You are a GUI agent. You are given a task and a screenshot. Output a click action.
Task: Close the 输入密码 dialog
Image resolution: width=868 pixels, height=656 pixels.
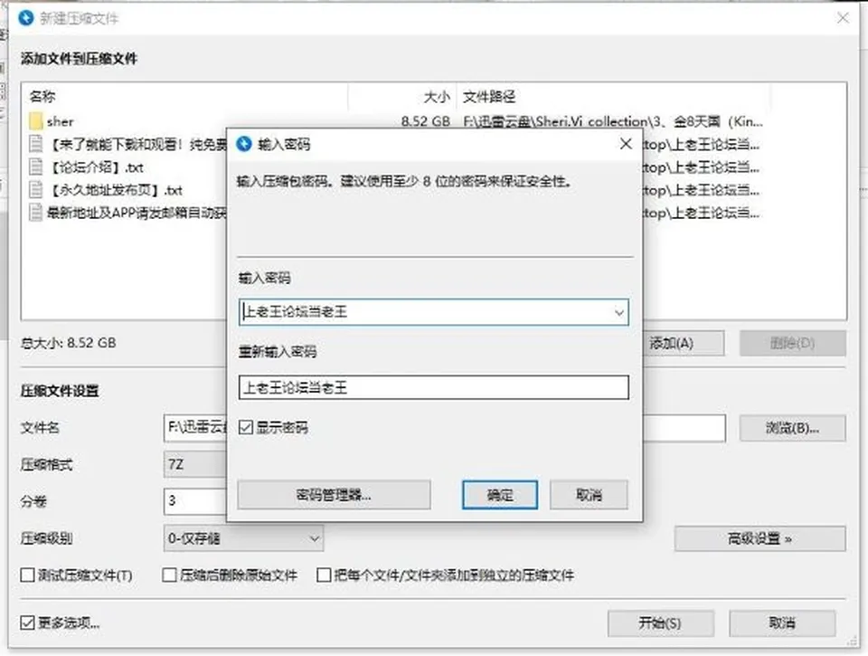(x=626, y=144)
